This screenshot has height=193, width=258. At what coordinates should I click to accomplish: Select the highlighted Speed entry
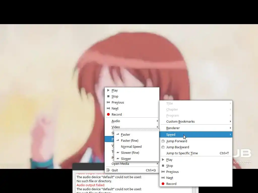(x=196, y=135)
